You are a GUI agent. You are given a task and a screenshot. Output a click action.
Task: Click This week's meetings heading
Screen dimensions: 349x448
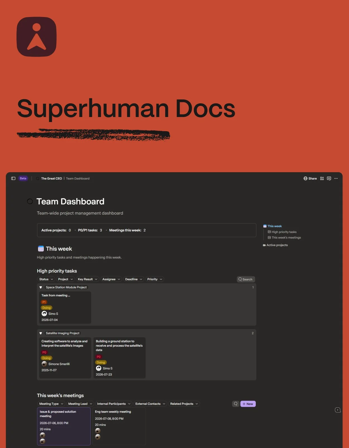(60, 395)
